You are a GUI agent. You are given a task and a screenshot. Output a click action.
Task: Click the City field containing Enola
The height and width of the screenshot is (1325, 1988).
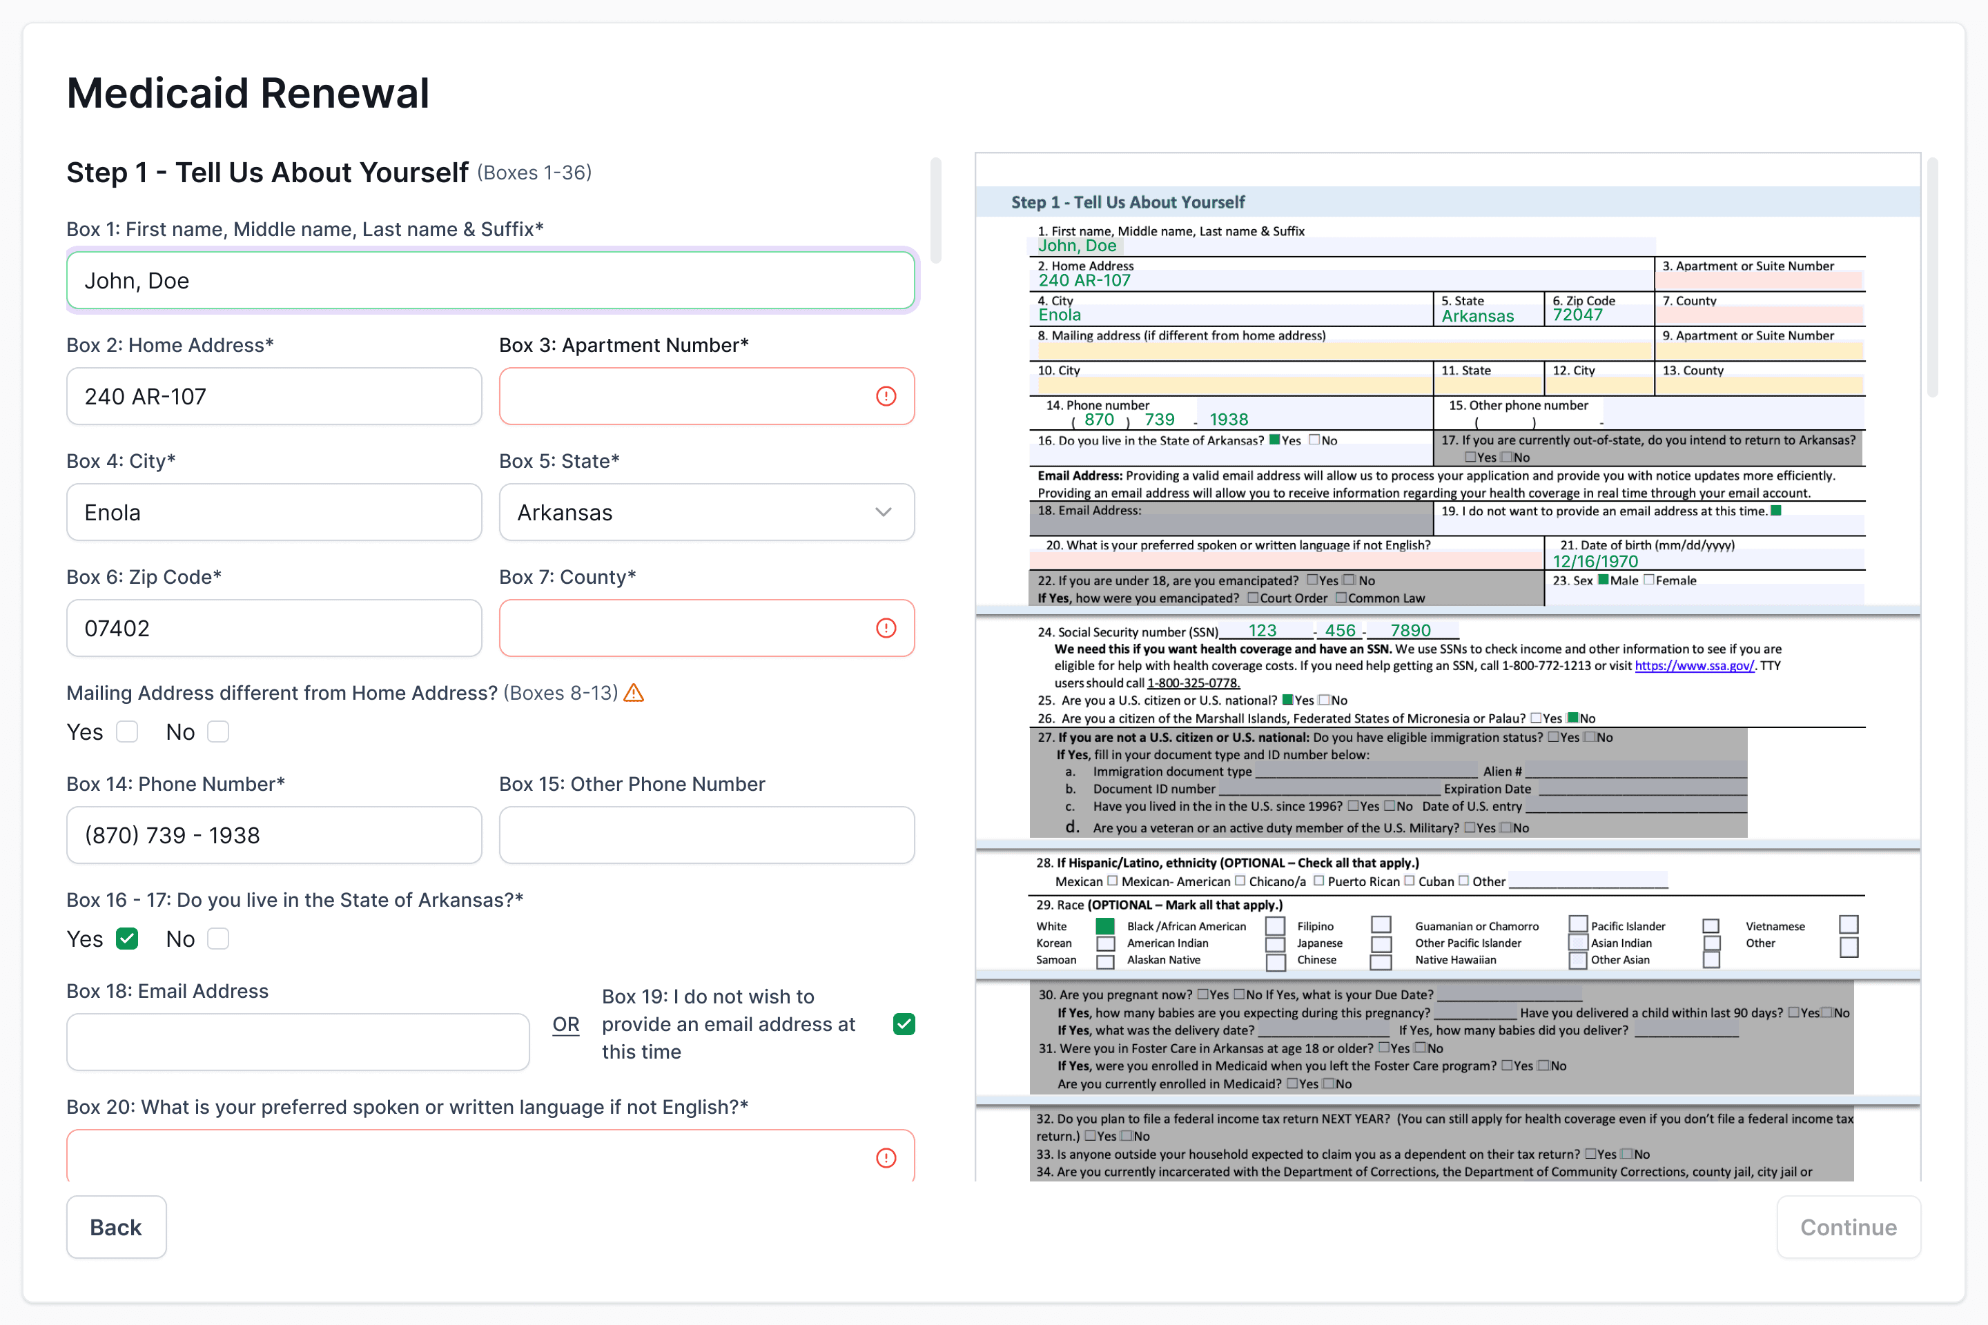pyautogui.click(x=274, y=512)
